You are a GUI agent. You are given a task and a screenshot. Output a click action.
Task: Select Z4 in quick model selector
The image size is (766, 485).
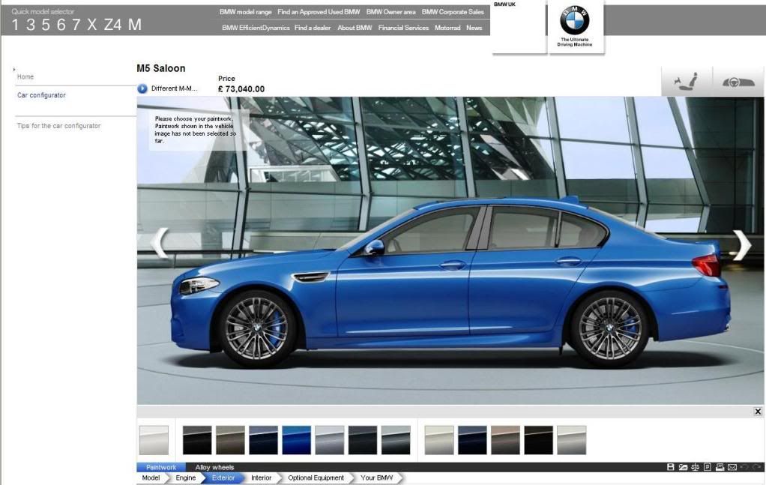click(112, 25)
